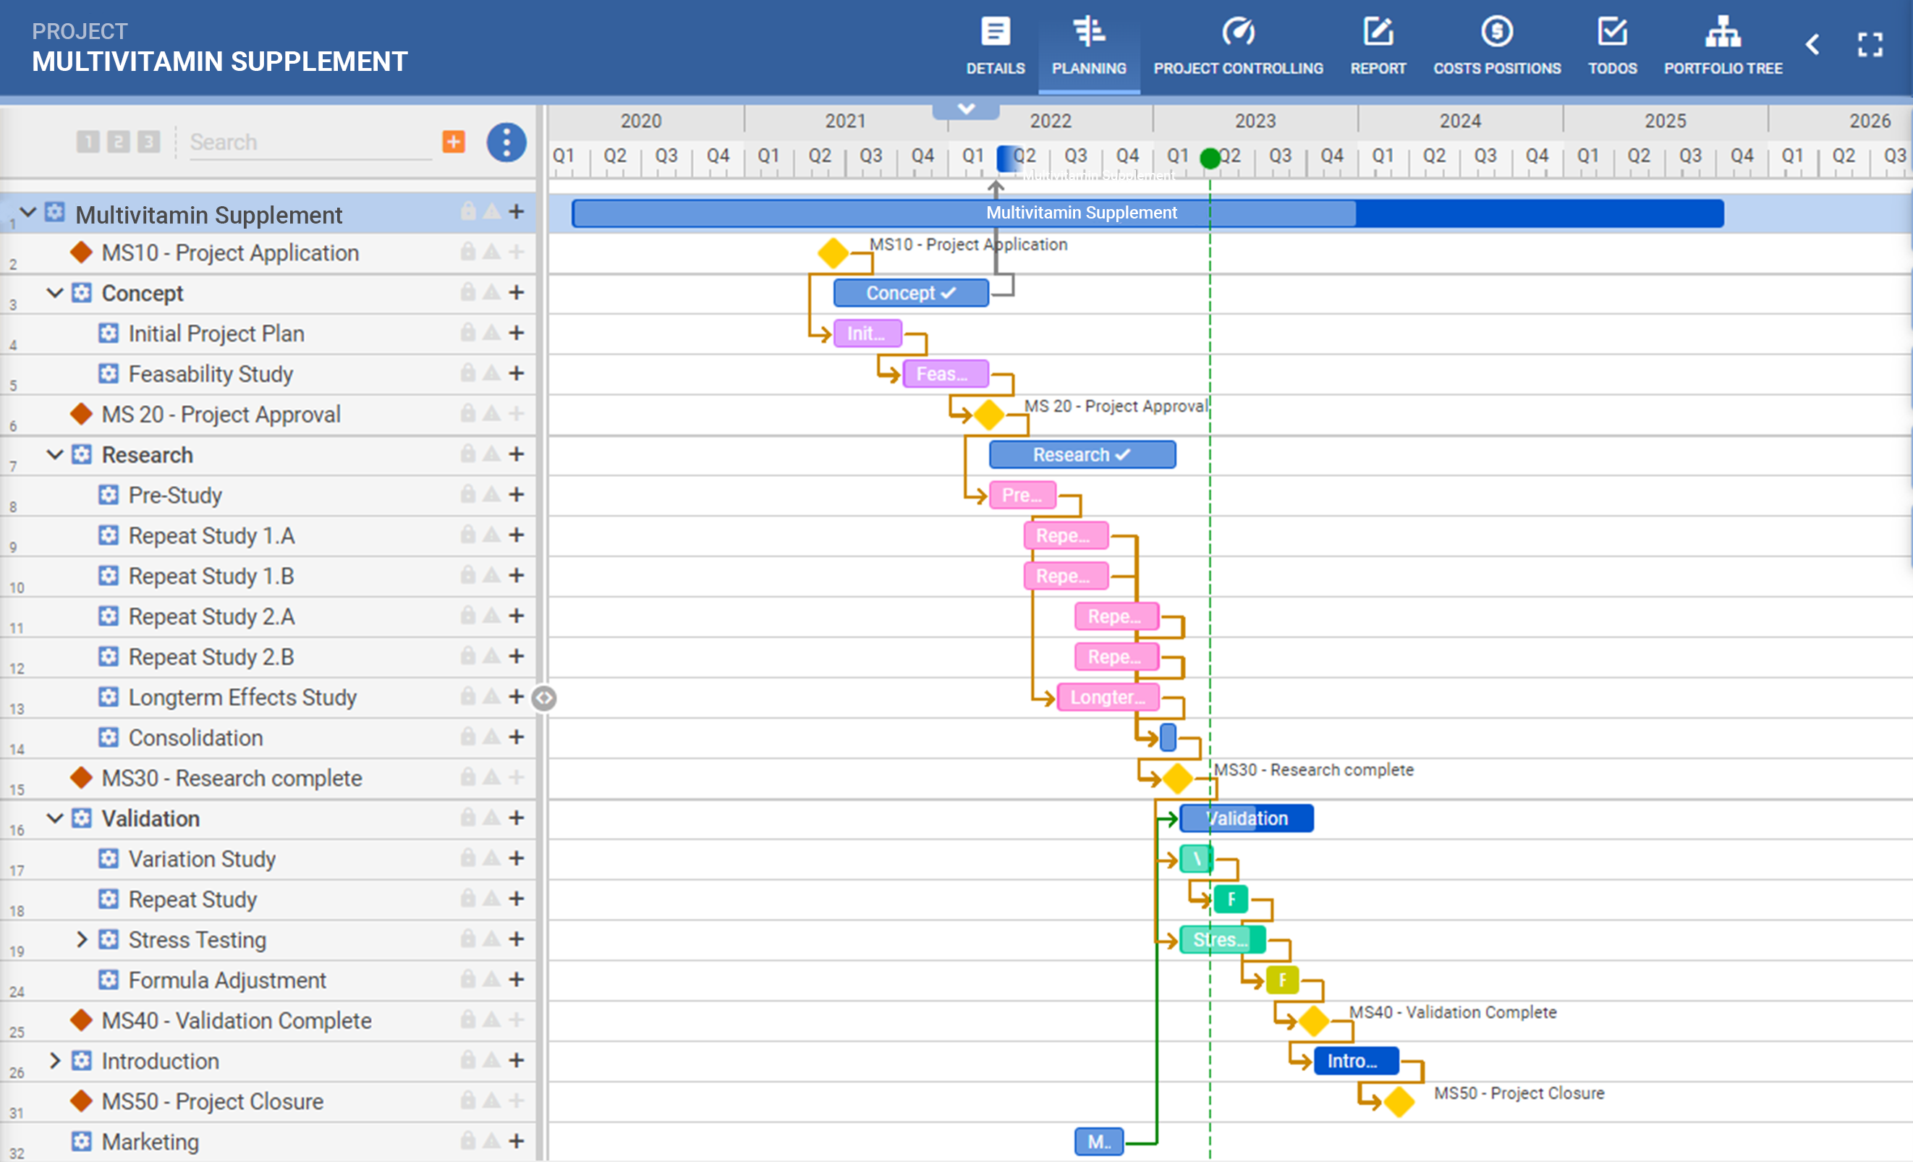This screenshot has height=1162, width=1913.
Task: Click the fullscreen toggle icon
Action: [1870, 44]
